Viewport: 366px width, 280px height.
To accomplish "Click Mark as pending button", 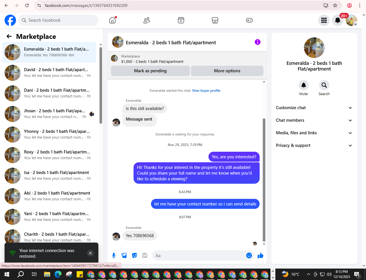I will pos(150,71).
